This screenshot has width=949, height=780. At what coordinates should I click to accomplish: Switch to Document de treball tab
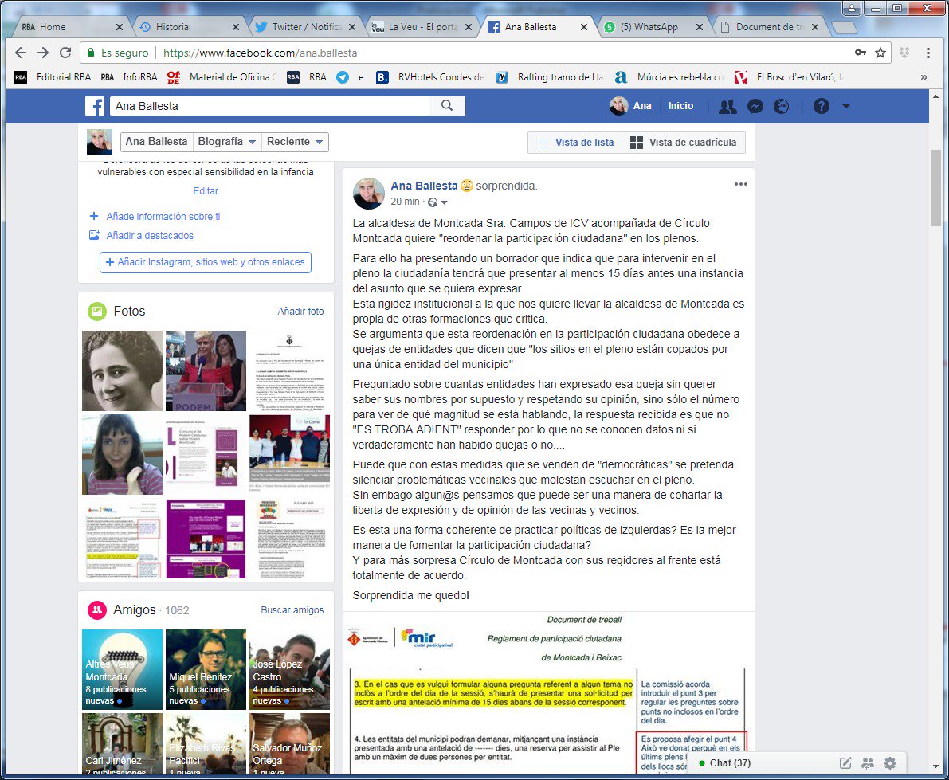tap(769, 27)
